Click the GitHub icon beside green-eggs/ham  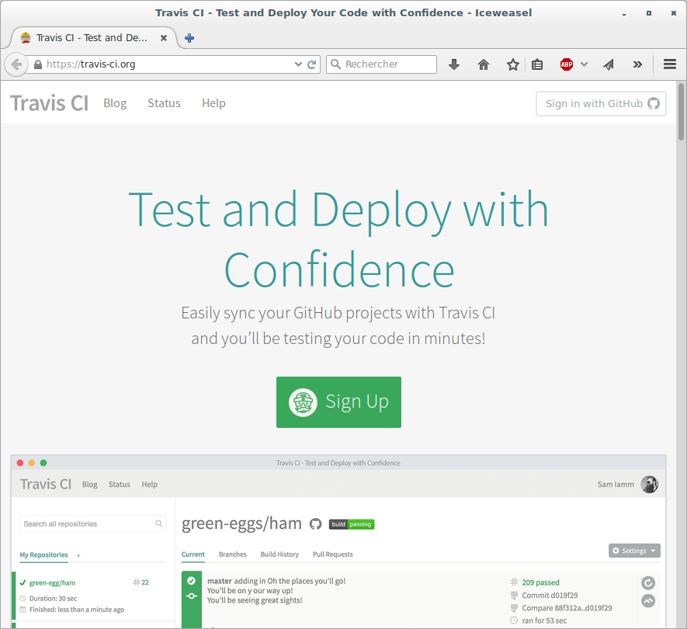[x=315, y=524]
